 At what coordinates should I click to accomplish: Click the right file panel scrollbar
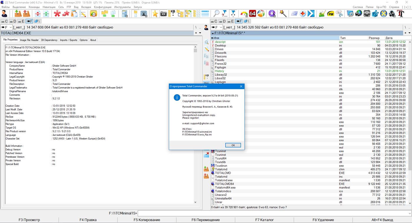[410, 122]
